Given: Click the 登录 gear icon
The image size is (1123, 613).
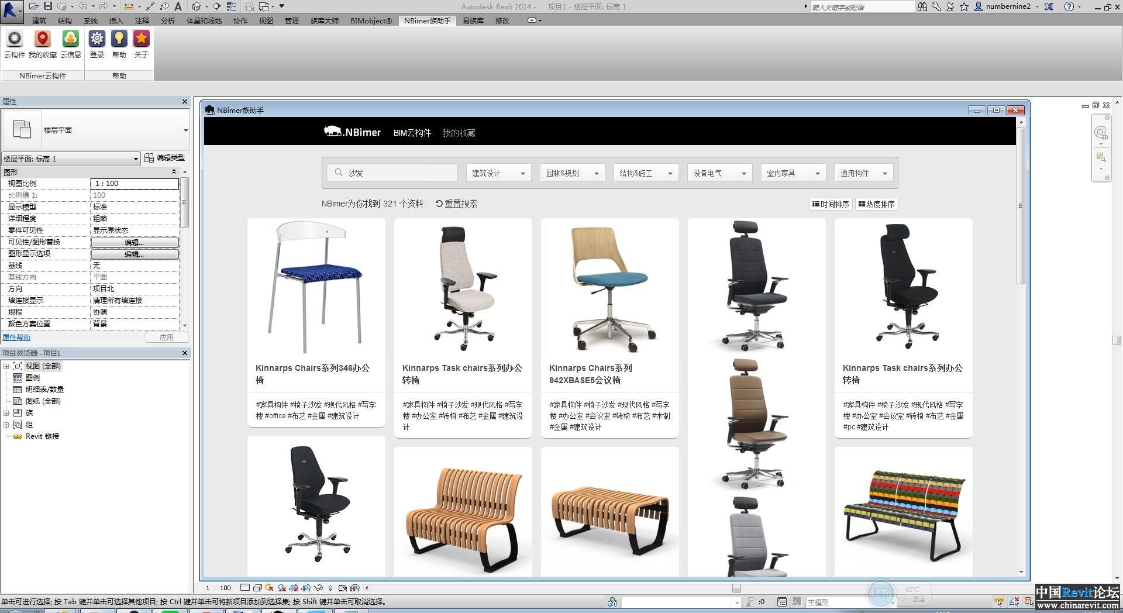Looking at the screenshot, I should click(97, 44).
